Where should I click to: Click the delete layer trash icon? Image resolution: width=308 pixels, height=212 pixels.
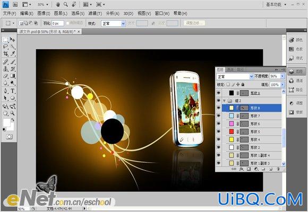point(278,169)
